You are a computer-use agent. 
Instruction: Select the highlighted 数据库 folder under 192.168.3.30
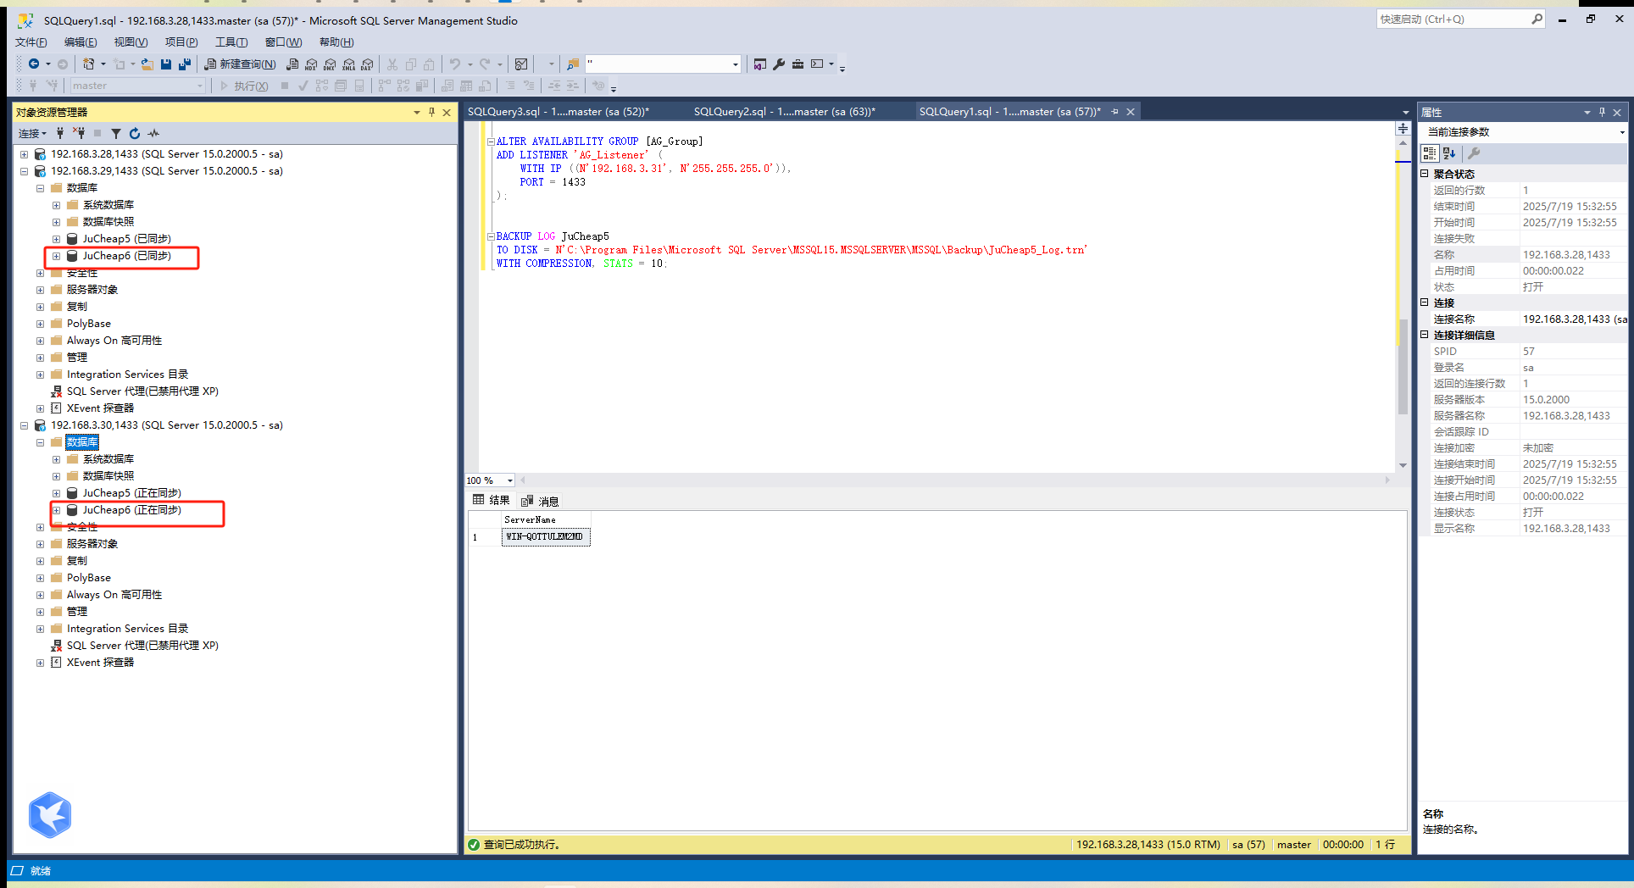[82, 442]
